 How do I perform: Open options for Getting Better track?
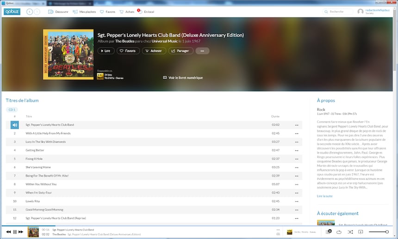[x=297, y=150]
